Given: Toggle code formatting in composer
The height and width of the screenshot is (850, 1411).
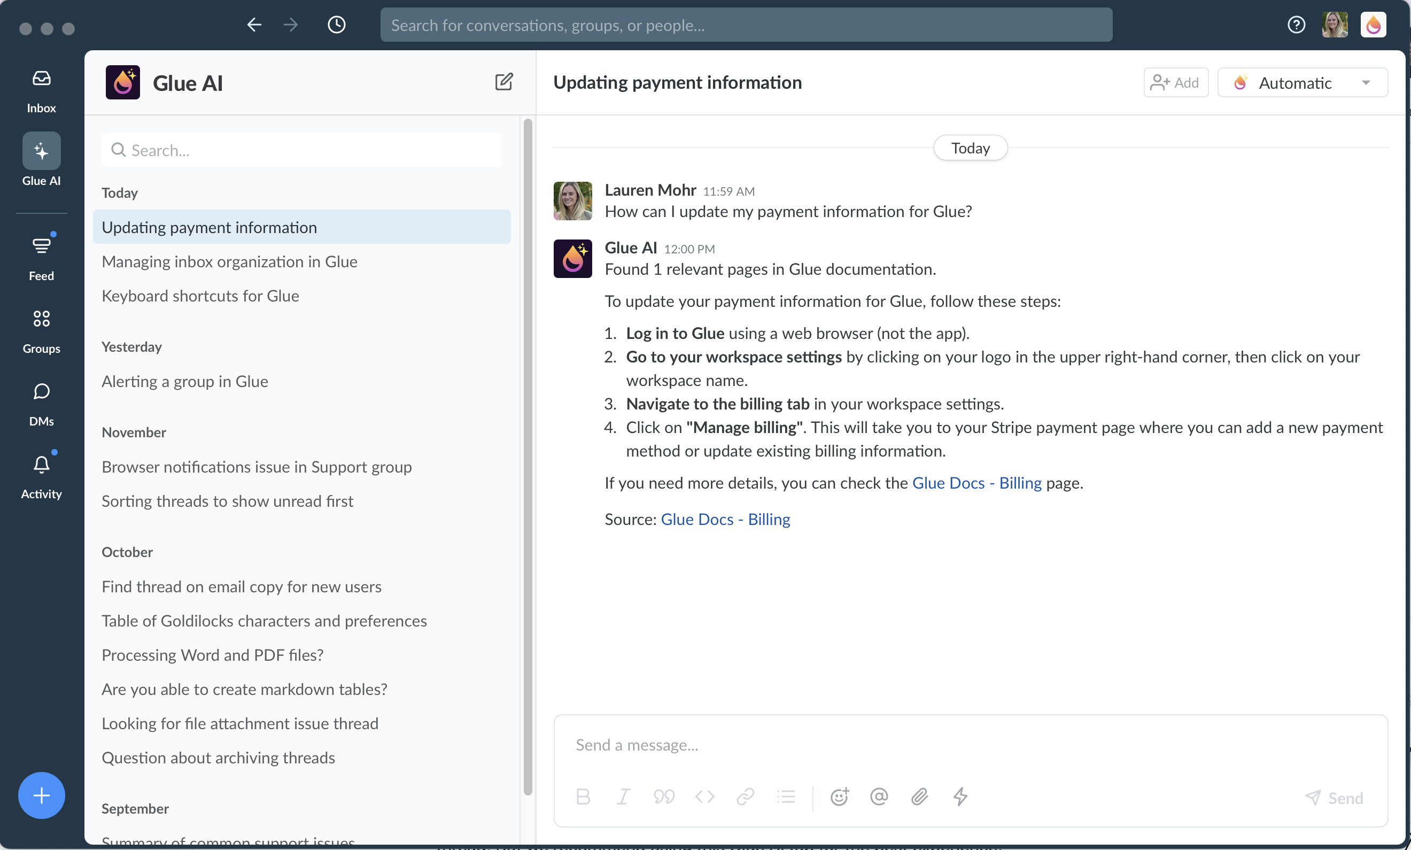Looking at the screenshot, I should pos(704,797).
